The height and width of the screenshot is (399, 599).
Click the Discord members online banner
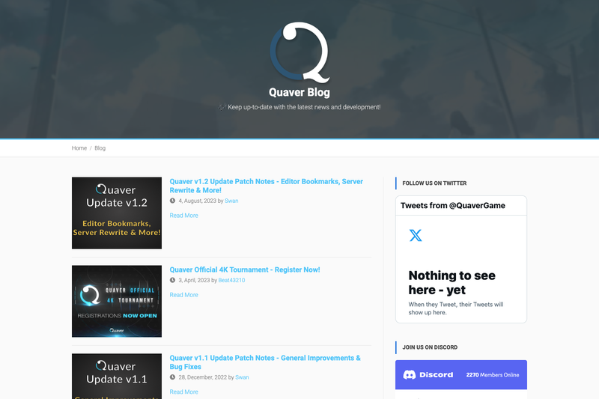pyautogui.click(x=461, y=374)
